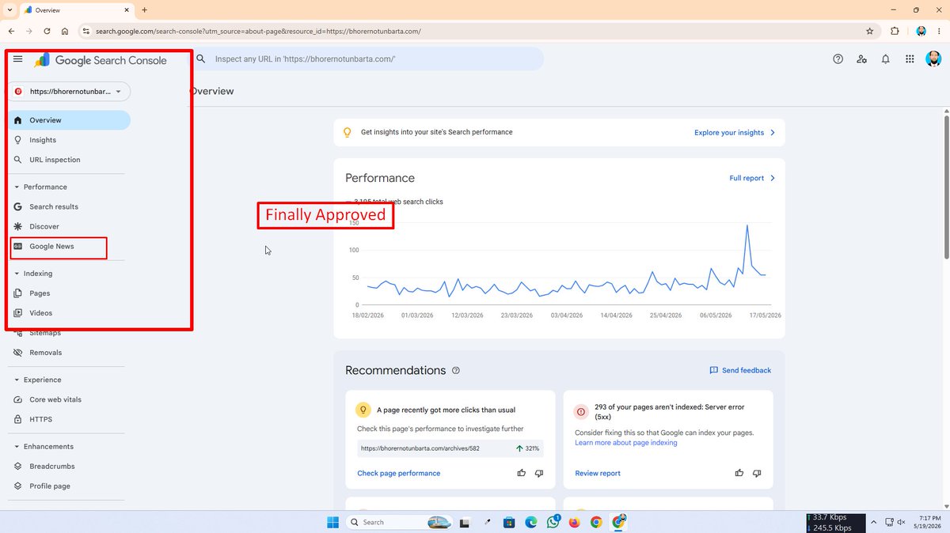Open the notifications bell
Viewport: 950px width, 533px height.
pyautogui.click(x=886, y=59)
